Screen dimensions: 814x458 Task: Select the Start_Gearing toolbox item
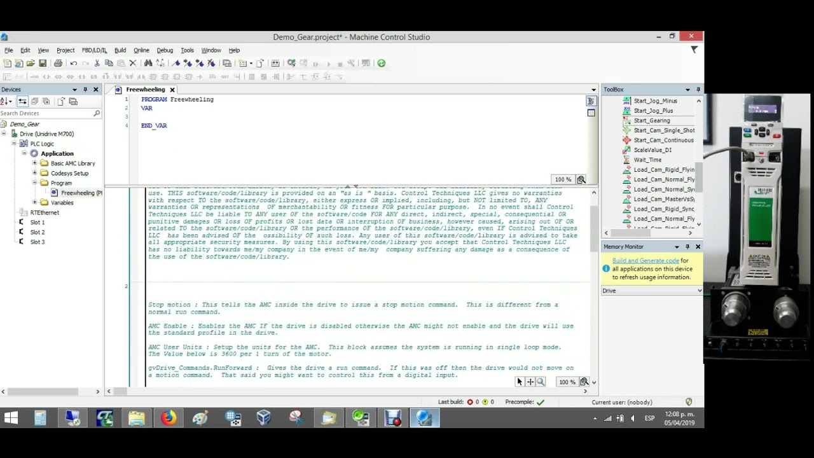(x=652, y=120)
